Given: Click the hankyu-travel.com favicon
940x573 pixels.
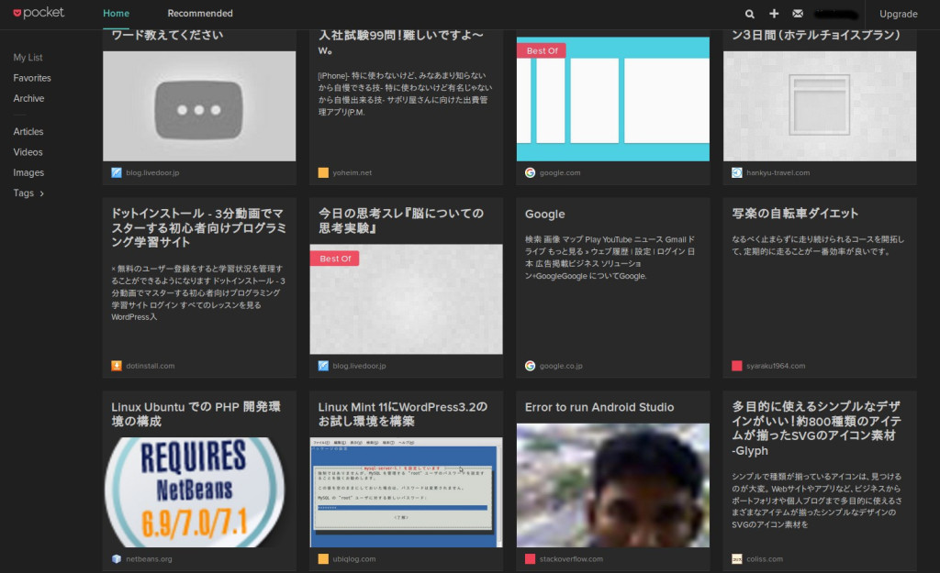Looking at the screenshot, I should tap(736, 171).
